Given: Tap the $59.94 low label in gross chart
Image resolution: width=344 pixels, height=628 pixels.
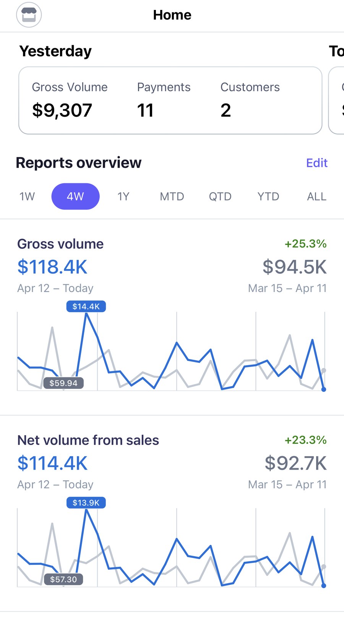Looking at the screenshot, I should (63, 383).
